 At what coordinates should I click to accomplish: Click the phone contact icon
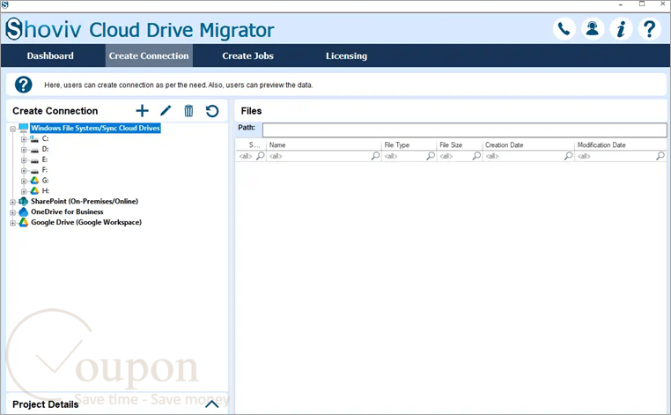tap(564, 29)
